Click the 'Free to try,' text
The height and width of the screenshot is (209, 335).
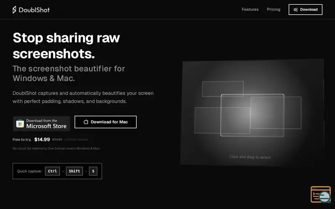22,140
